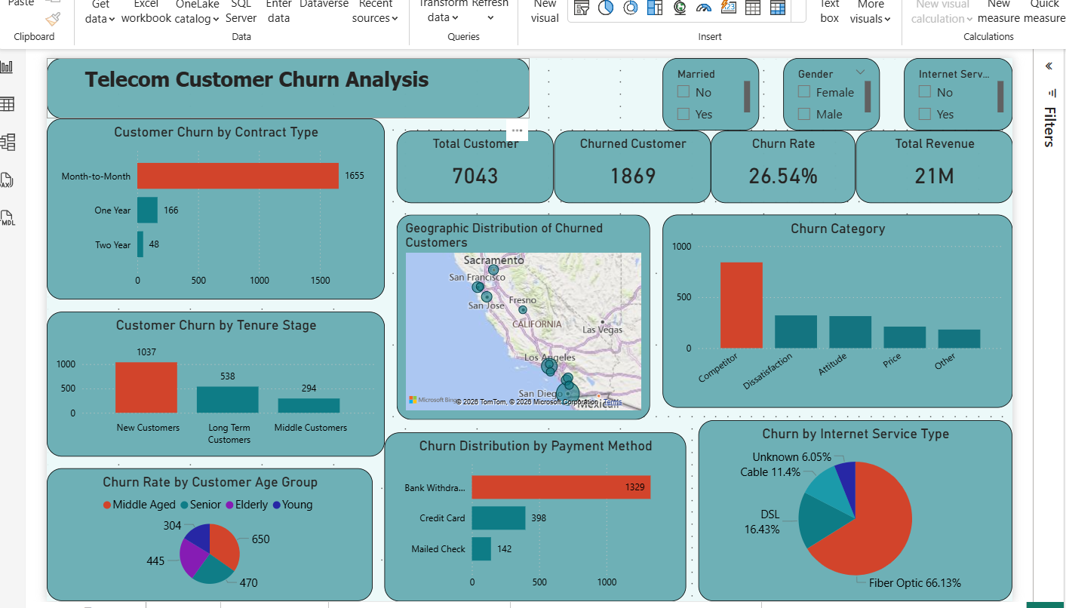The height and width of the screenshot is (608, 1066).
Task: Insert a card visual with lightning number
Action: click(728, 8)
